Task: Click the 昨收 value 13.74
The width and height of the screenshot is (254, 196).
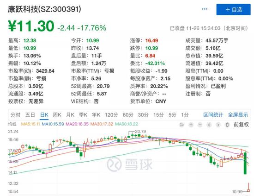Action: 92,48
